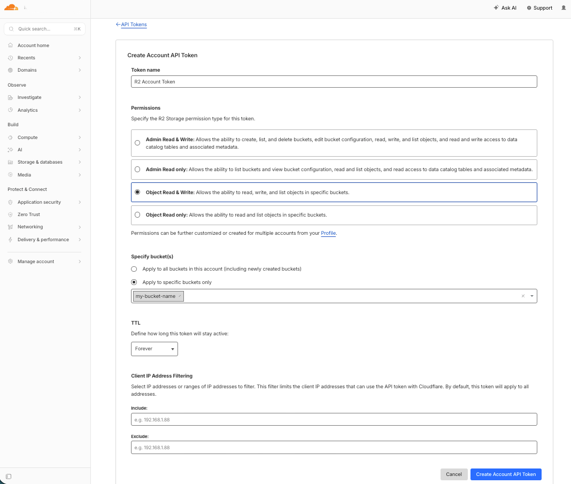Expand the Networking chevron
This screenshot has width=571, height=484.
click(x=79, y=227)
